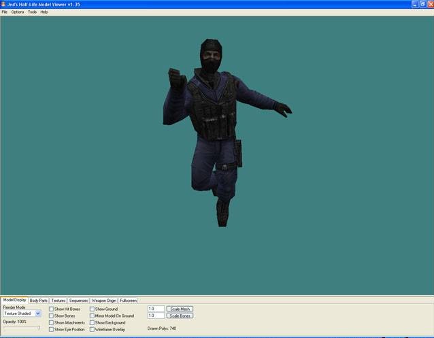Image resolution: width=434 pixels, height=338 pixels.
Task: Click the model viewer app icon in title bar
Action: click(3, 4)
